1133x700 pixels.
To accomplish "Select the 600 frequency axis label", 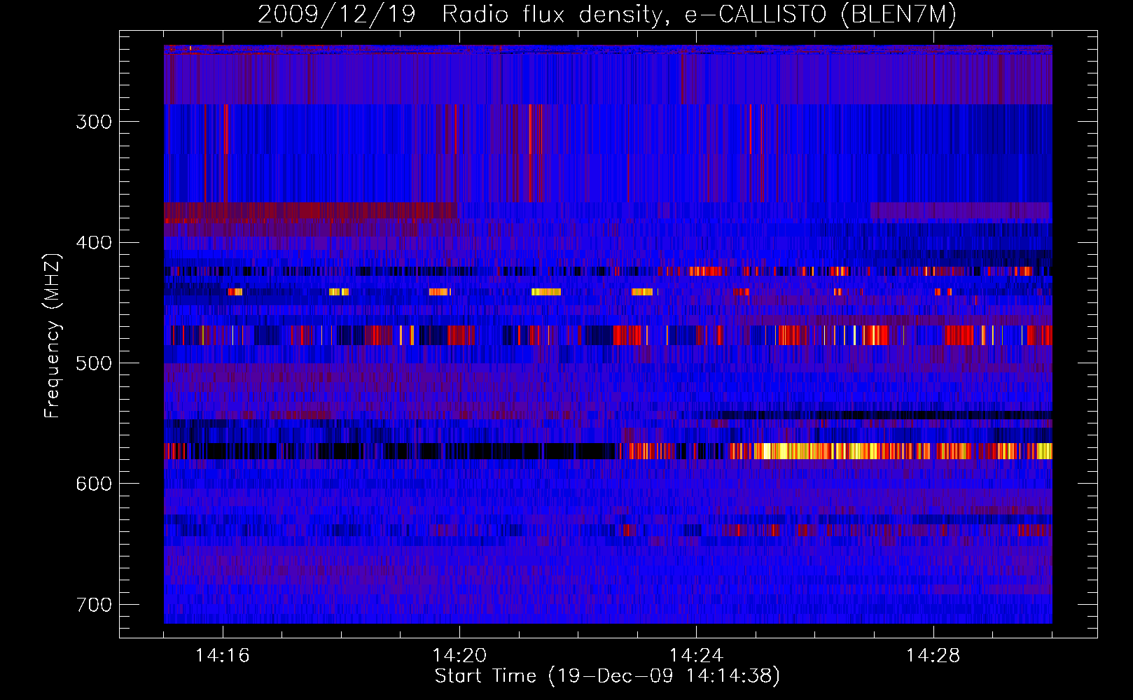I will pos(93,484).
